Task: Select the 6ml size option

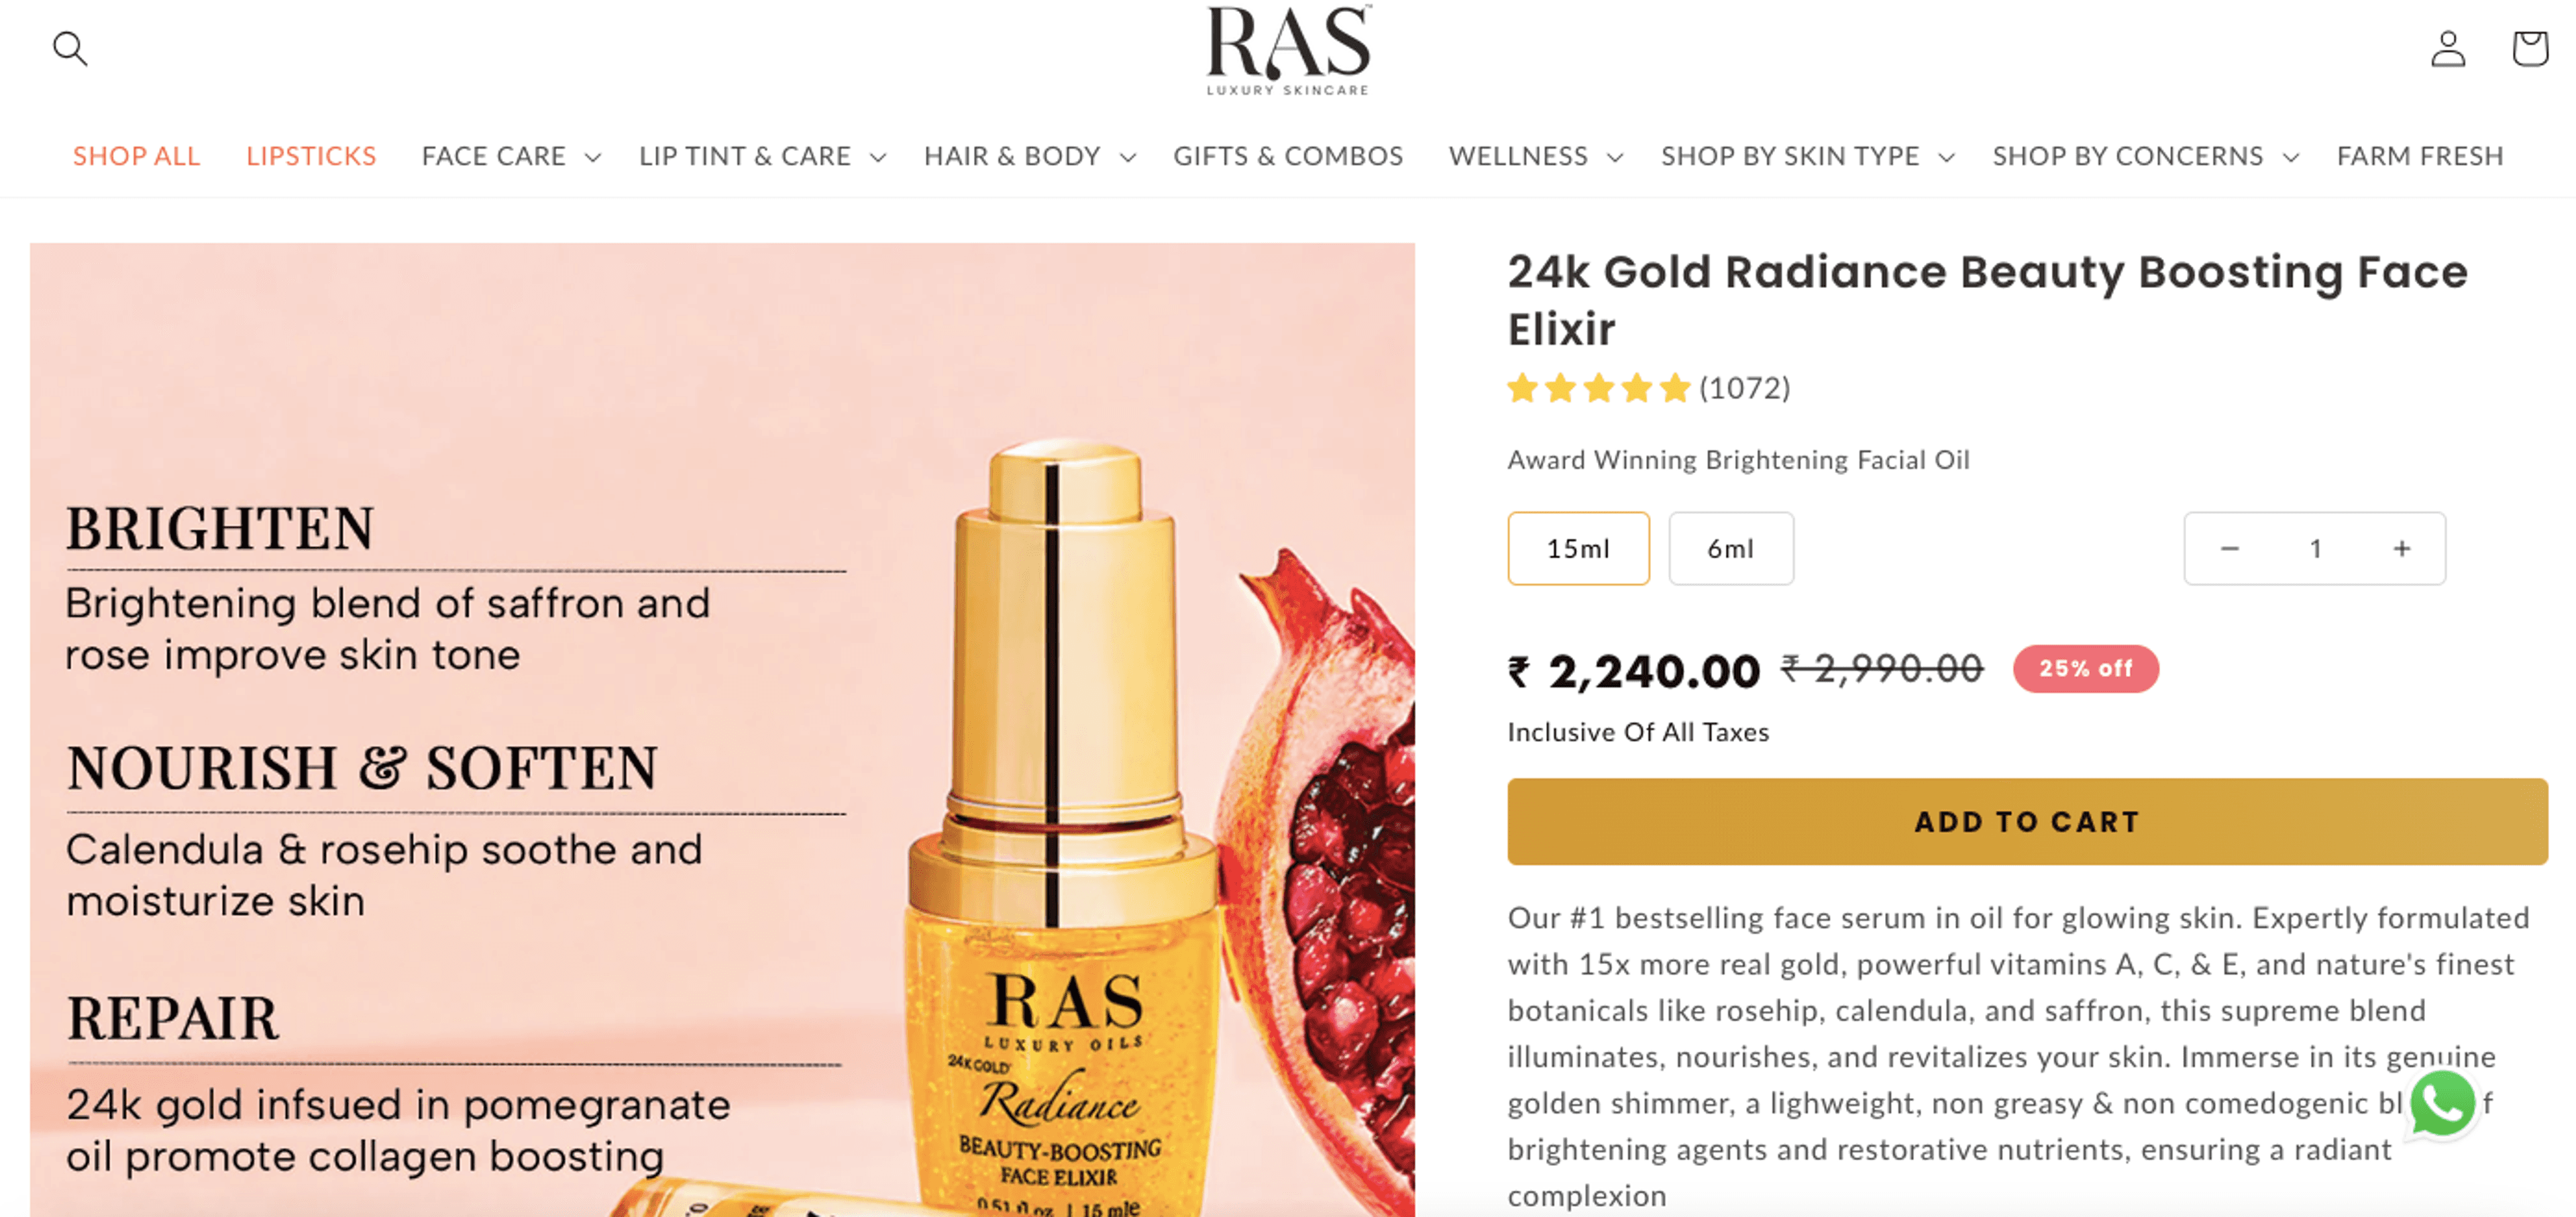Action: point(1730,549)
